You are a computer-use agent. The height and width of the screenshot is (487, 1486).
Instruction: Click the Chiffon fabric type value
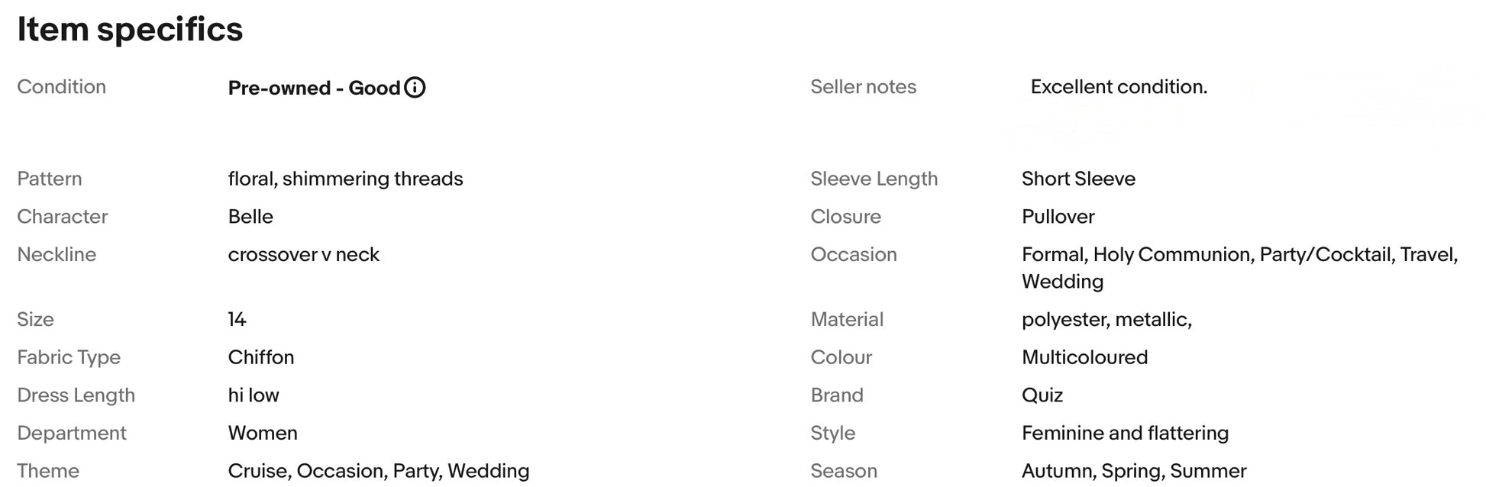(x=261, y=357)
